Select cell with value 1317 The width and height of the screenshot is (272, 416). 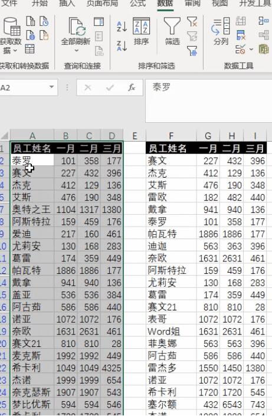[89, 209]
